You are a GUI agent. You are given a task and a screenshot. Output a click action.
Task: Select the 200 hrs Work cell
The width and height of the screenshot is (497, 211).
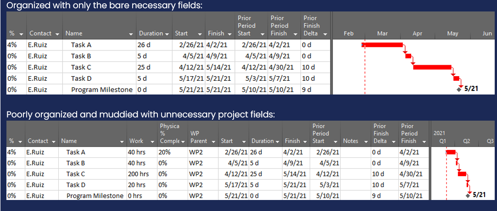coord(139,174)
